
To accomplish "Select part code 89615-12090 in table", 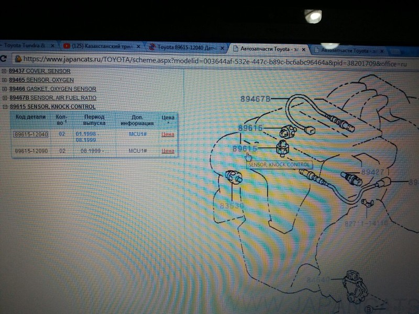I will 31,151.
